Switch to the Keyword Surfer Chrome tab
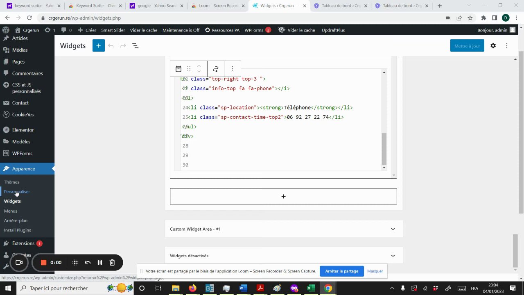This screenshot has width=524, height=295. pyautogui.click(x=96, y=6)
